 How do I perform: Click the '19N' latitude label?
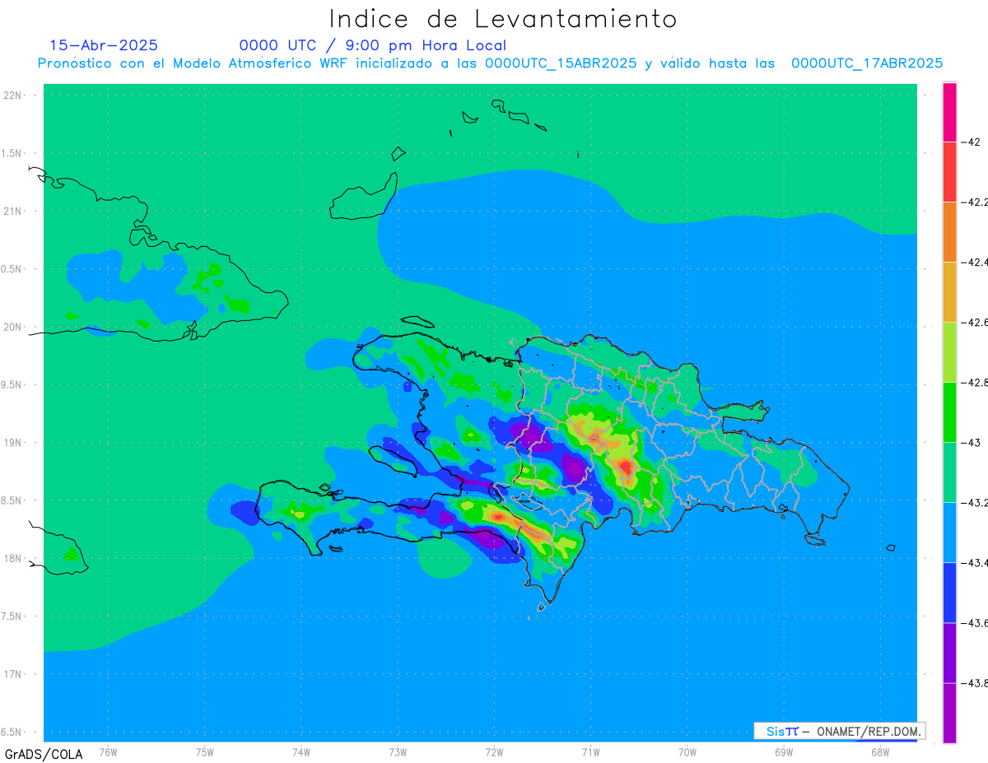point(13,442)
